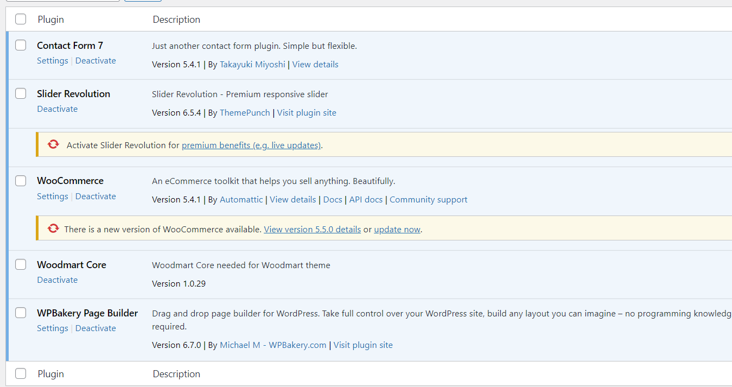Screen dimensions: 732x387
Task: Open Automattic author link
Action: (x=241, y=200)
